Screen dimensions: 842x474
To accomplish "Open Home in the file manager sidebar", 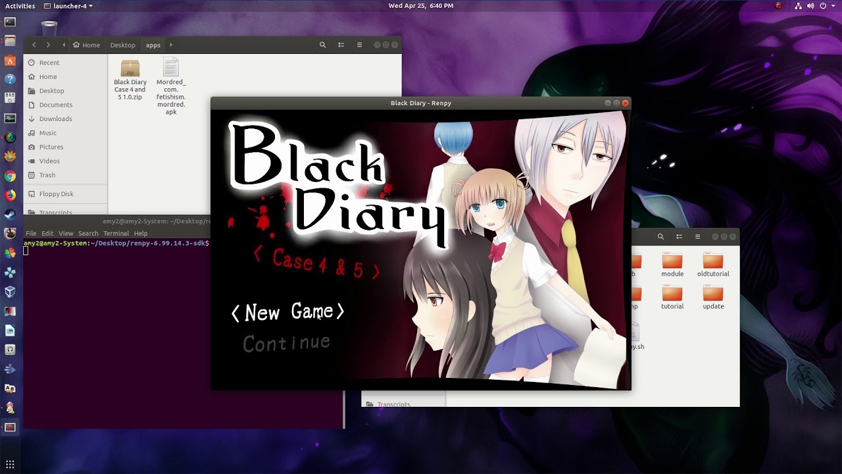I will point(66,76).
